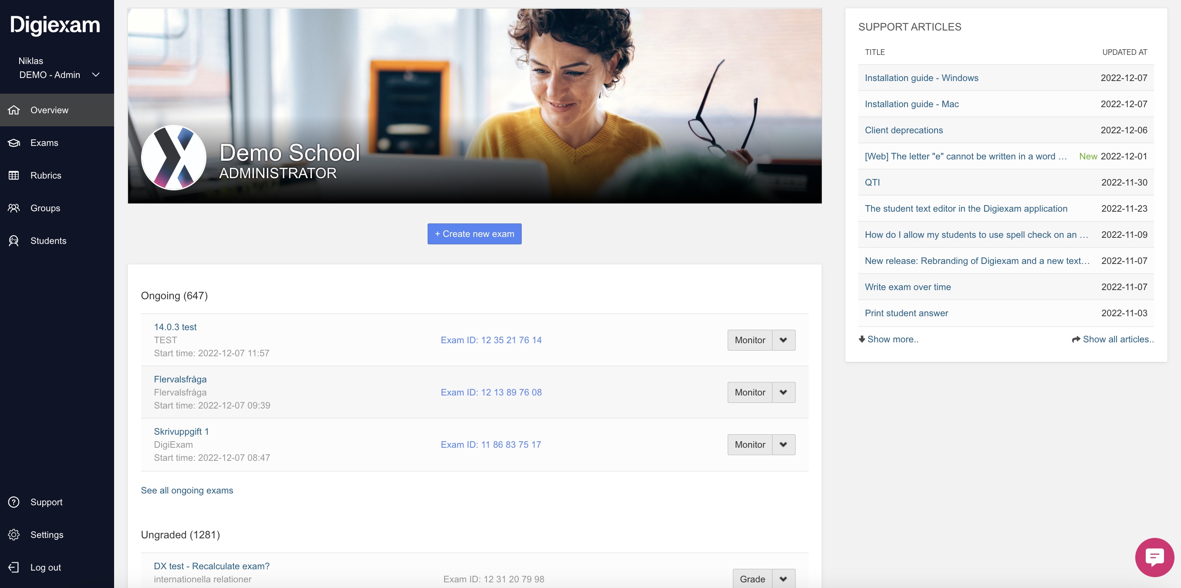Click the Students icon in sidebar
This screenshot has height=588, width=1181.
[14, 241]
